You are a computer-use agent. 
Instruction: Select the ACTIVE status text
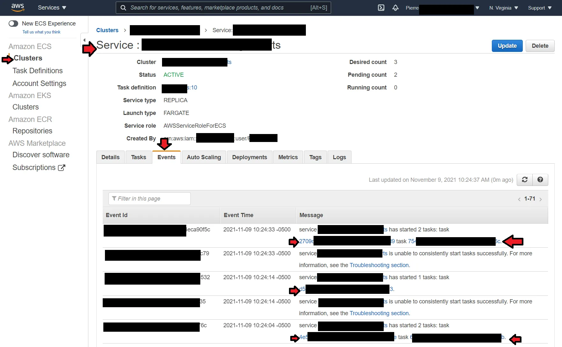pos(174,75)
